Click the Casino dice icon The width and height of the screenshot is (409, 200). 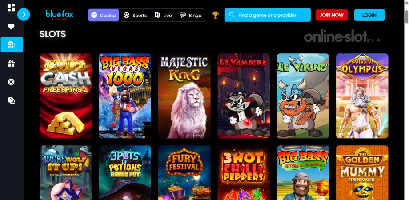tap(94, 15)
